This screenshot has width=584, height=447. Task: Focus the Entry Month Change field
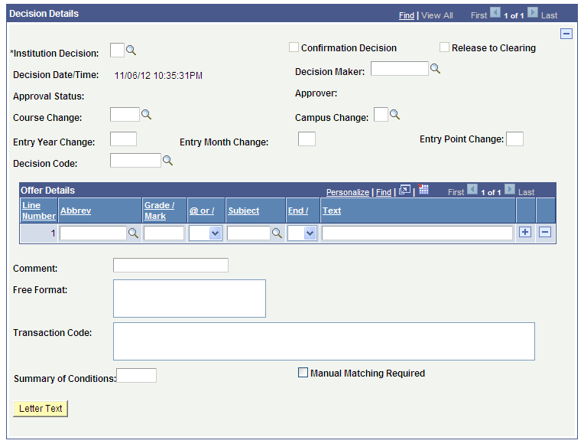(307, 139)
